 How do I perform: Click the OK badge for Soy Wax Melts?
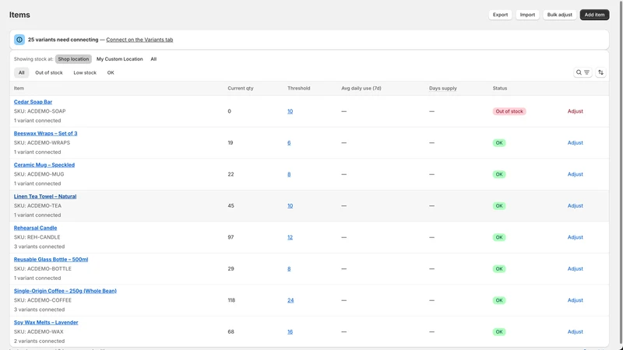499,332
